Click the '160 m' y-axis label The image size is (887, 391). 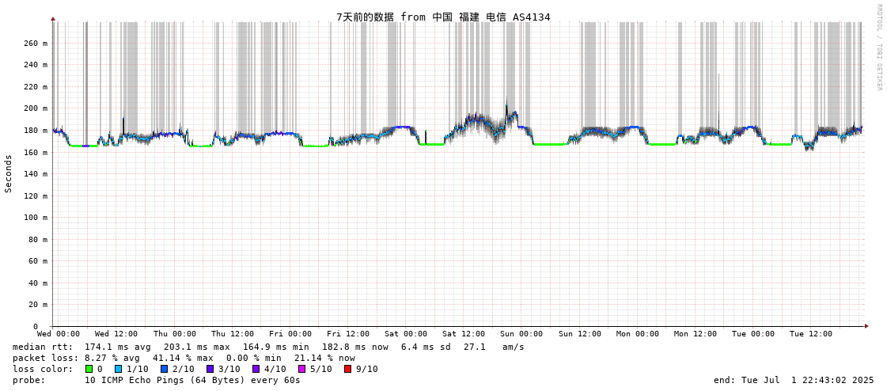pos(36,152)
